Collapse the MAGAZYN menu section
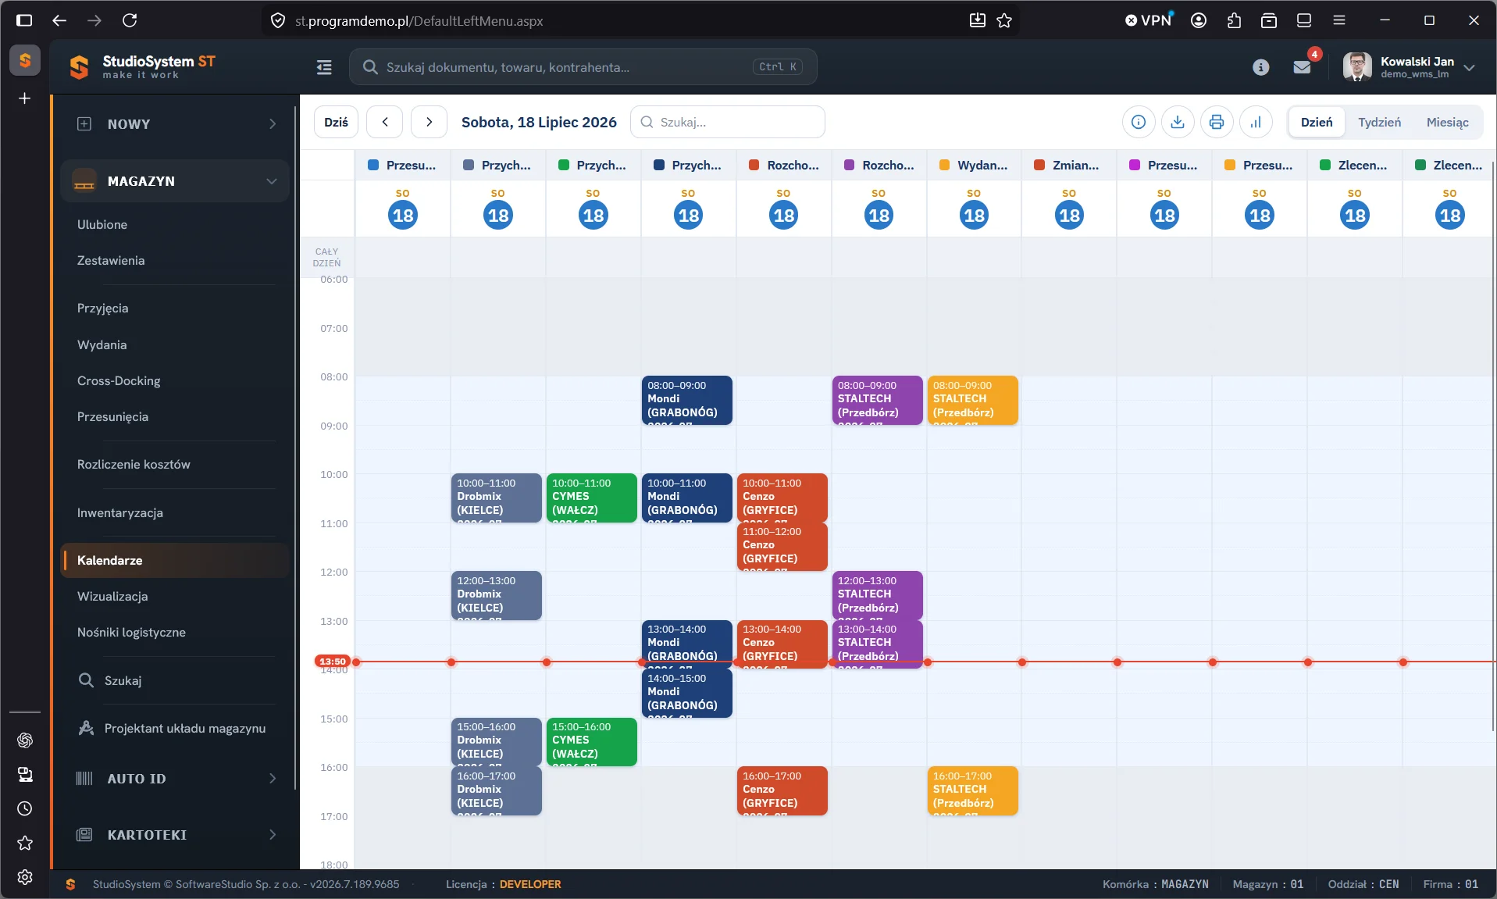This screenshot has width=1497, height=899. [175, 181]
